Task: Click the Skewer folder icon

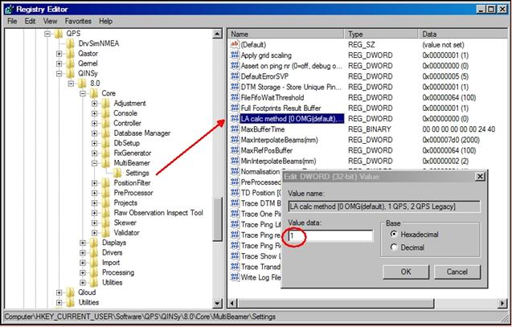Action: pyautogui.click(x=106, y=223)
